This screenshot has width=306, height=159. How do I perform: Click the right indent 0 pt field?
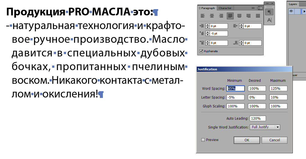[253, 26]
